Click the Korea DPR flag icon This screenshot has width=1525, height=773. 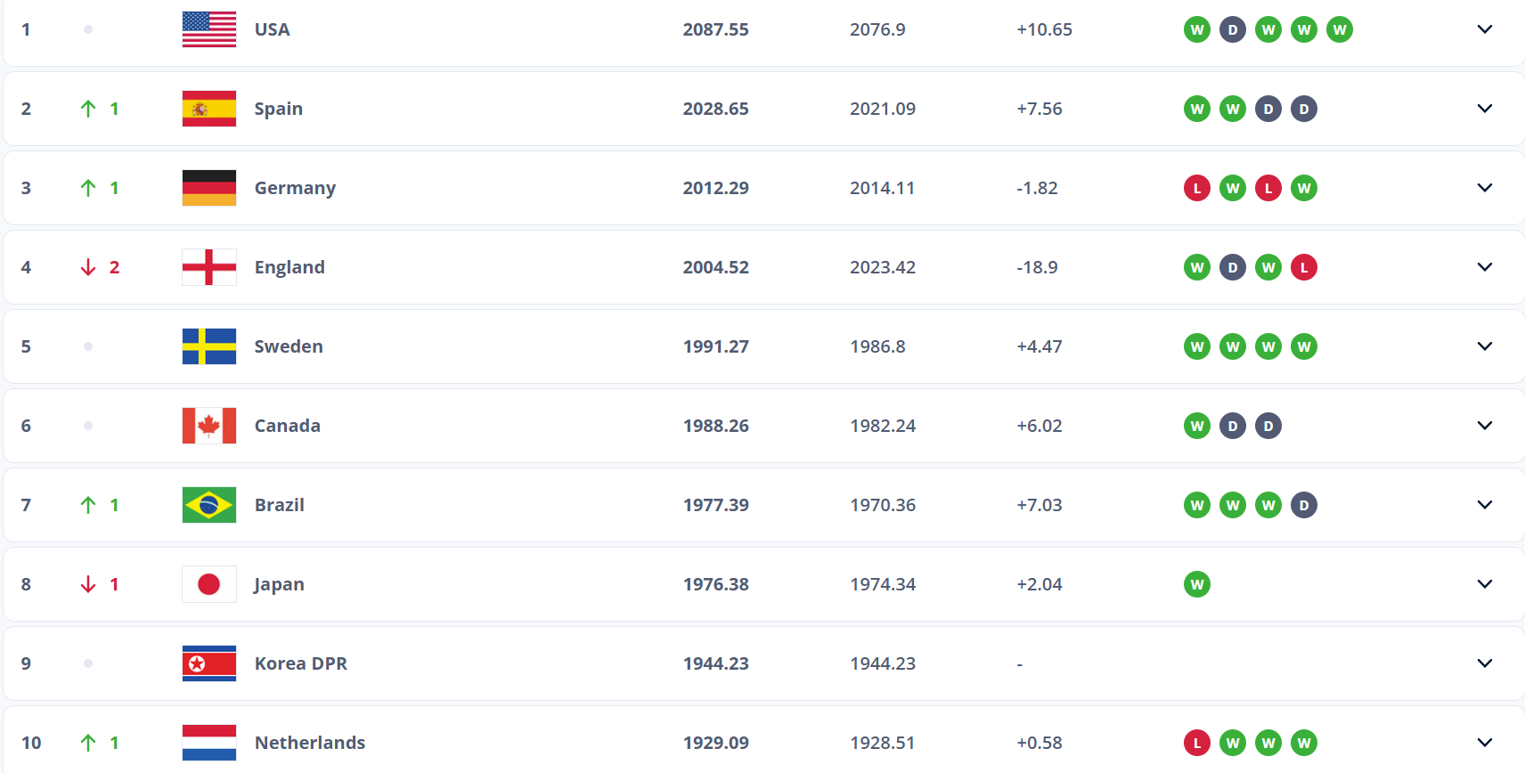click(x=209, y=663)
